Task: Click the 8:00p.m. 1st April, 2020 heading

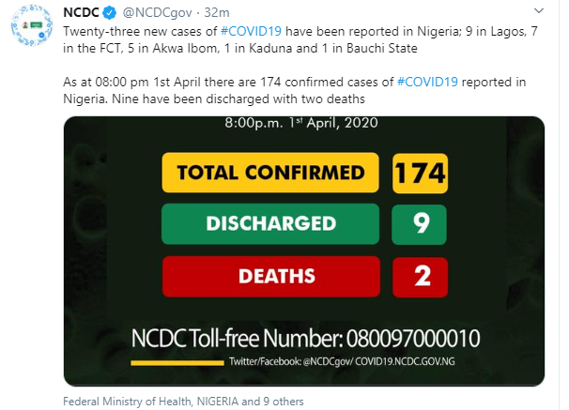Action: tap(301, 123)
